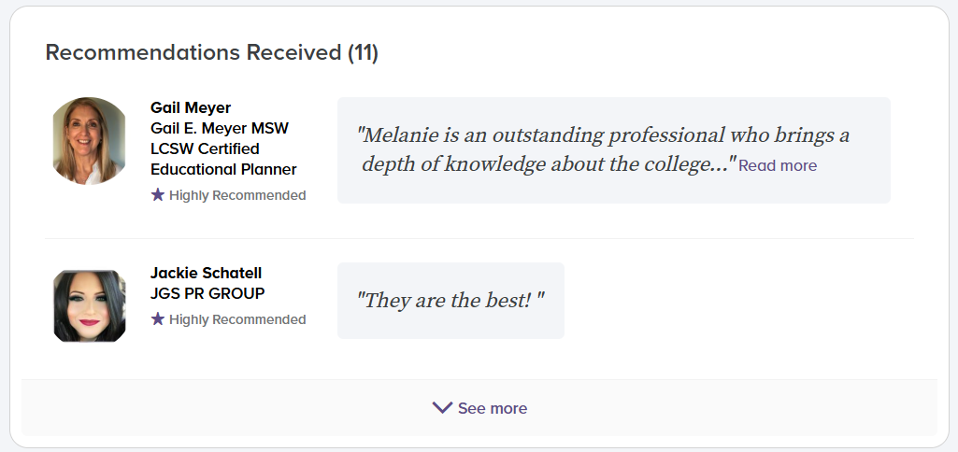
Task: Click the LCSW Certified text under Gail
Action: (205, 148)
